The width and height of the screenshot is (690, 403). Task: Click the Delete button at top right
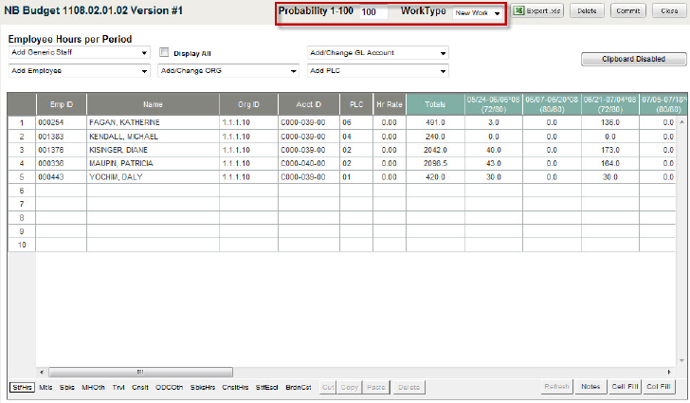point(587,11)
